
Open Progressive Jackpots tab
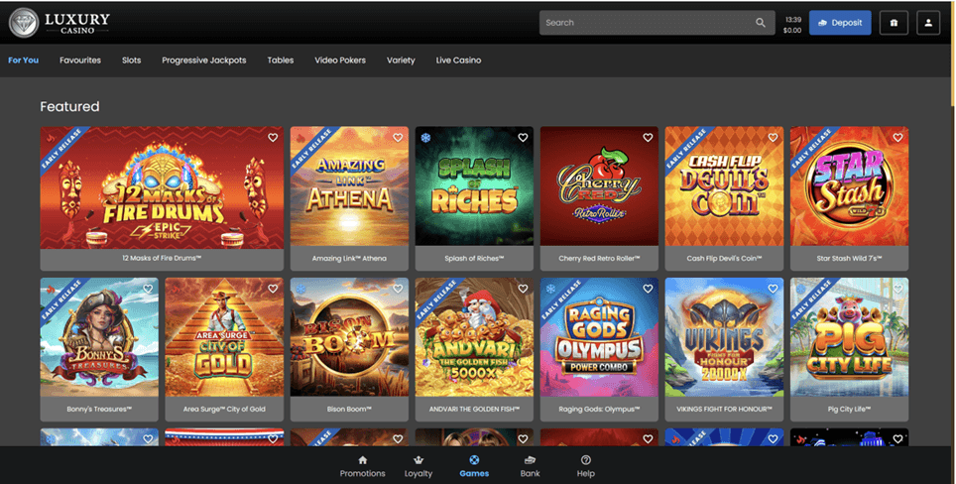pos(203,60)
